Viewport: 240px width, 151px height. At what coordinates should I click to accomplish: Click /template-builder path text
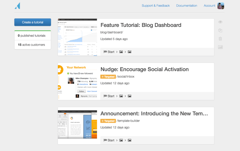pos(128,121)
